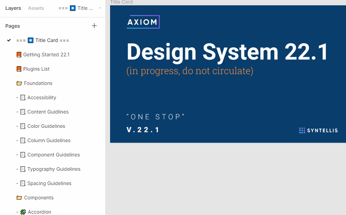Click the folder icon next to Components
346x215 pixels.
point(19,198)
